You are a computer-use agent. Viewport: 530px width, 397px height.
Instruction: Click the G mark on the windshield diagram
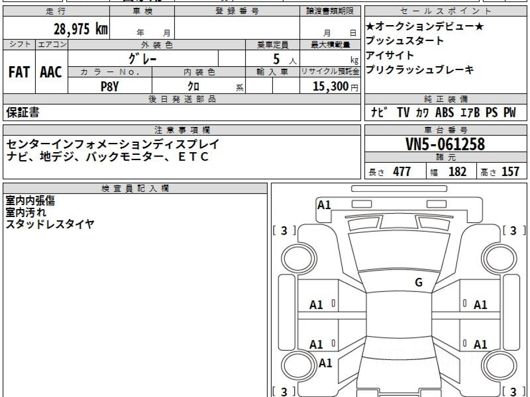(x=419, y=283)
